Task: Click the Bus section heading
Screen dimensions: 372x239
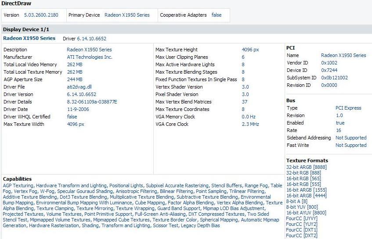Action: [x=291, y=100]
